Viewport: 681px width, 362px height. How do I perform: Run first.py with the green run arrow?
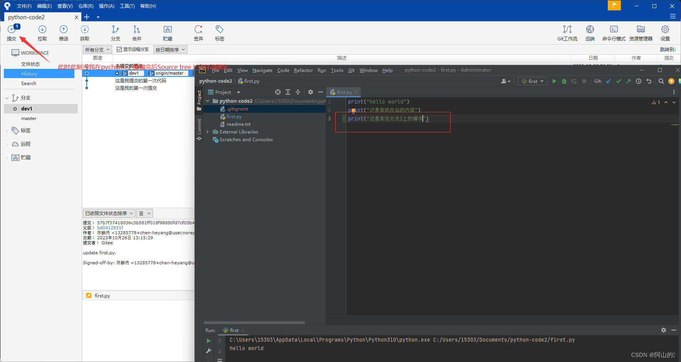pyautogui.click(x=554, y=81)
